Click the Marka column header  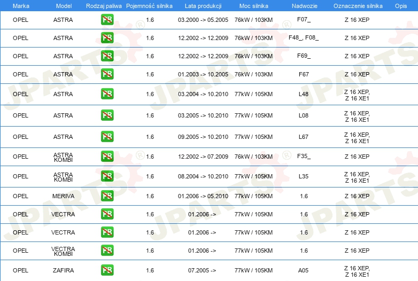[x=21, y=6]
